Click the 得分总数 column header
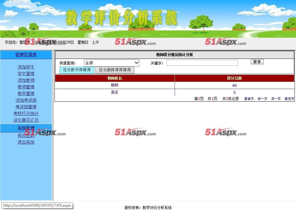The height and width of the screenshot is (210, 296). coord(235,78)
